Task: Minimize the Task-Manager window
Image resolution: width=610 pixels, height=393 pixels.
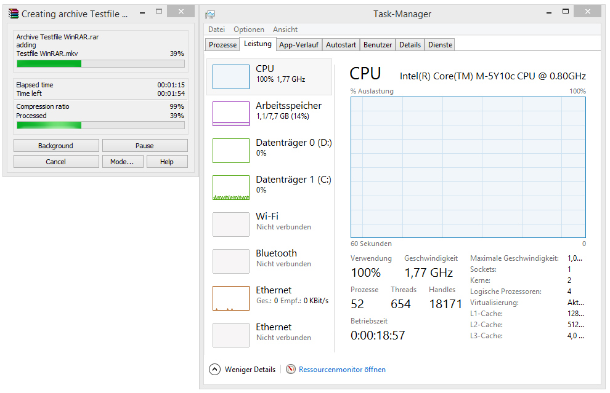Action: pyautogui.click(x=549, y=12)
